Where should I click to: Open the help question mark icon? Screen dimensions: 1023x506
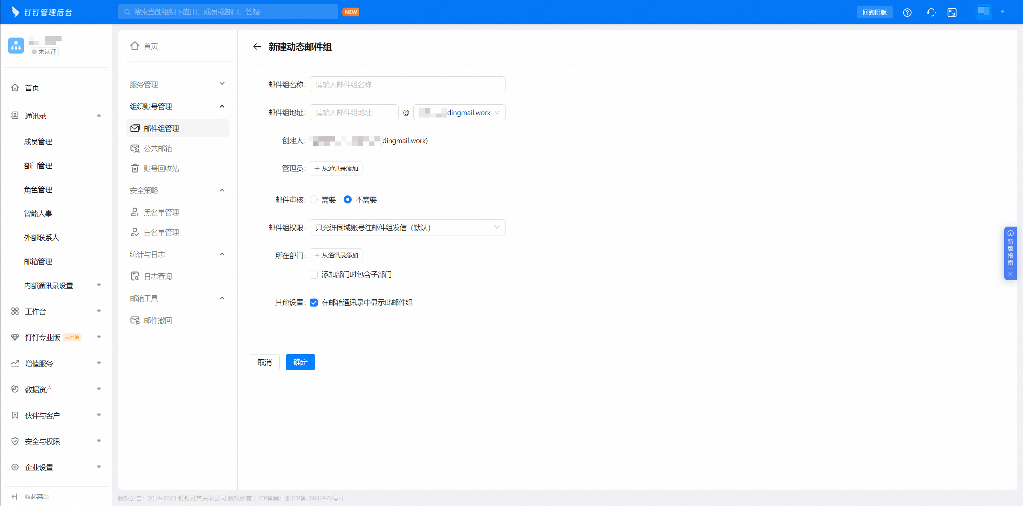907,12
